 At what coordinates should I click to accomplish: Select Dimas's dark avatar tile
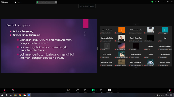coord(107,46)
